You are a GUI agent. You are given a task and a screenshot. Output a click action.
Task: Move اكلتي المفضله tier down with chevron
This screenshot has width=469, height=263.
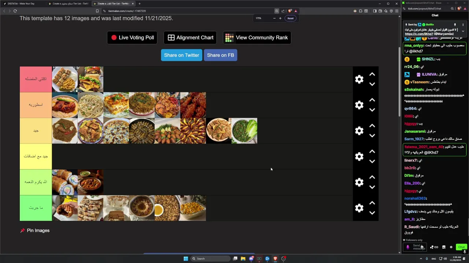coord(372,84)
